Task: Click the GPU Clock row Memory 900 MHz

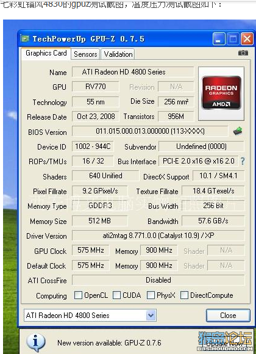Action: coord(159,250)
